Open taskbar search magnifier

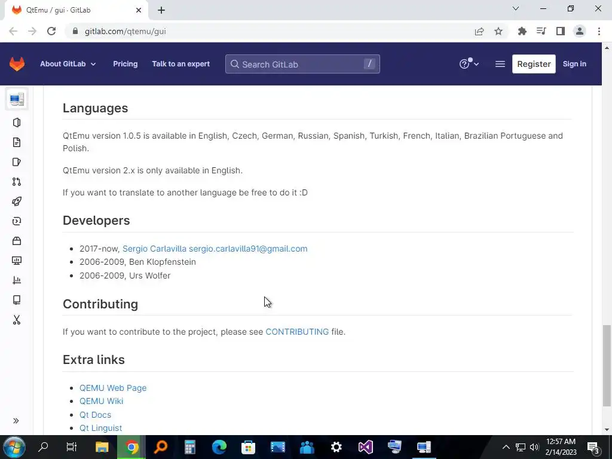43,447
